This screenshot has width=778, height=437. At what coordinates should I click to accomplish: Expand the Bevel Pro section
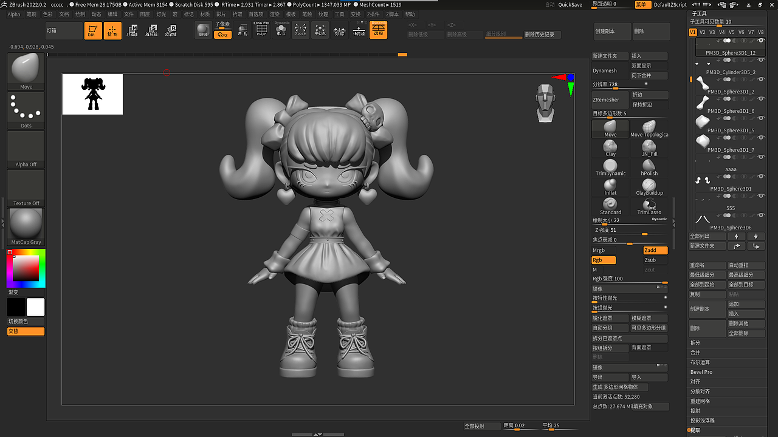pyautogui.click(x=701, y=372)
